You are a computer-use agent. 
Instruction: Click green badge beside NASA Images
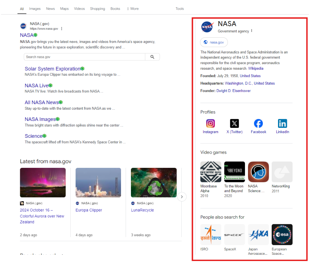tap(57, 119)
